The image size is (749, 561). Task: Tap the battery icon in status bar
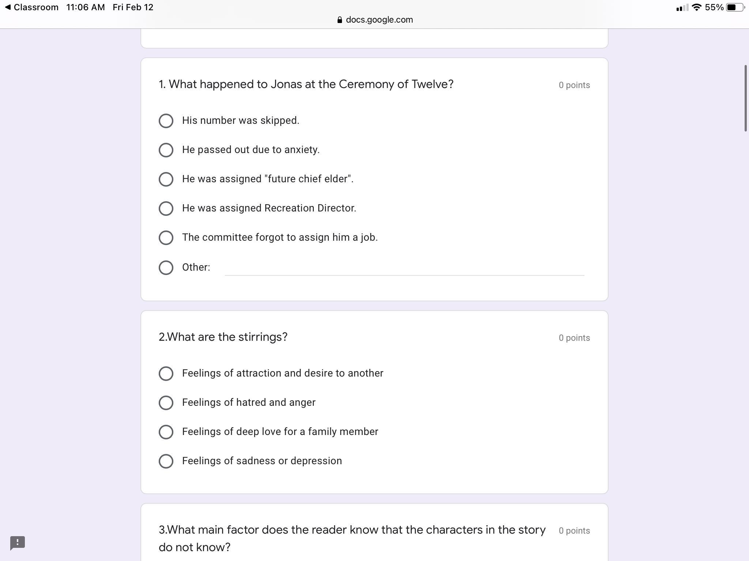click(734, 7)
